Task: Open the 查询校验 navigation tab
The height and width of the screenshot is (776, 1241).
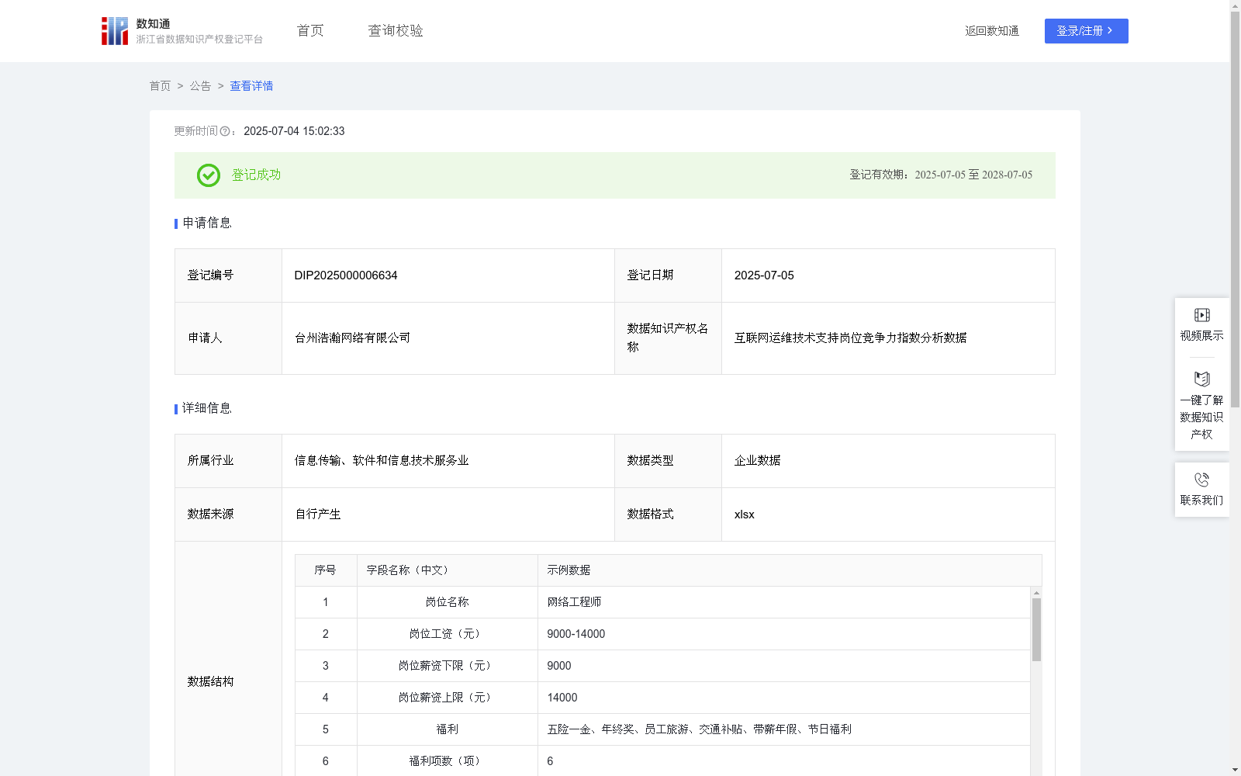Action: pyautogui.click(x=396, y=31)
